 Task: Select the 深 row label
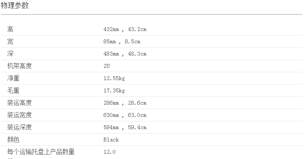pos(10,54)
